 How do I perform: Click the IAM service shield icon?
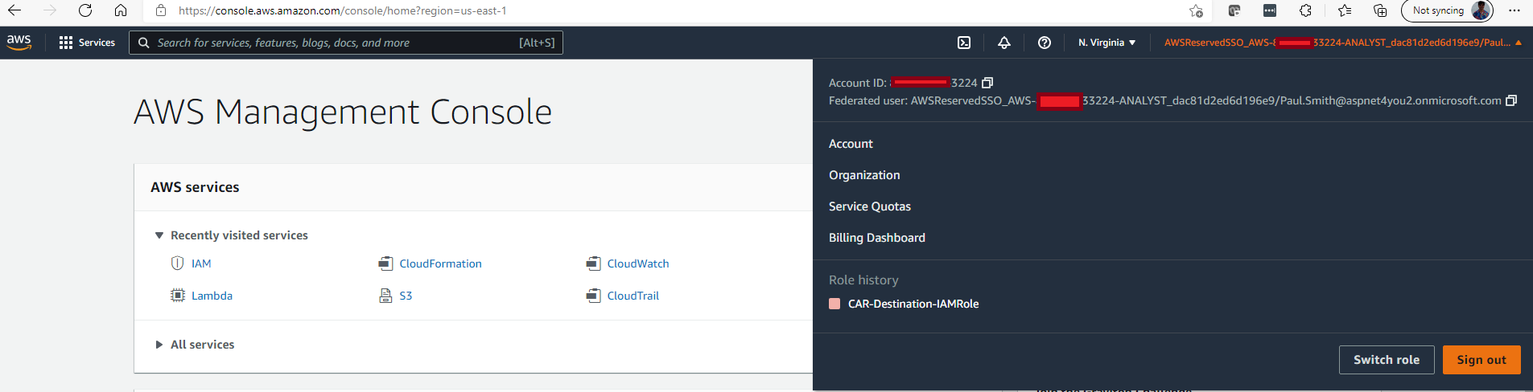tap(178, 263)
